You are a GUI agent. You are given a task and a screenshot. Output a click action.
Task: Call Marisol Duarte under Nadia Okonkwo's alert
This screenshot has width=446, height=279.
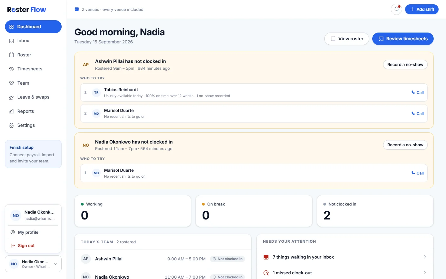pyautogui.click(x=418, y=173)
